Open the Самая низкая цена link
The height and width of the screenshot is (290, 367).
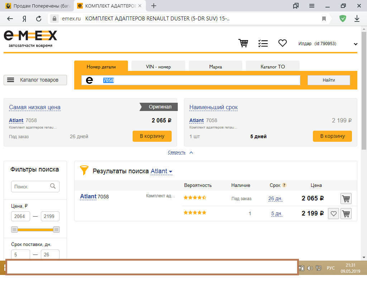click(35, 107)
